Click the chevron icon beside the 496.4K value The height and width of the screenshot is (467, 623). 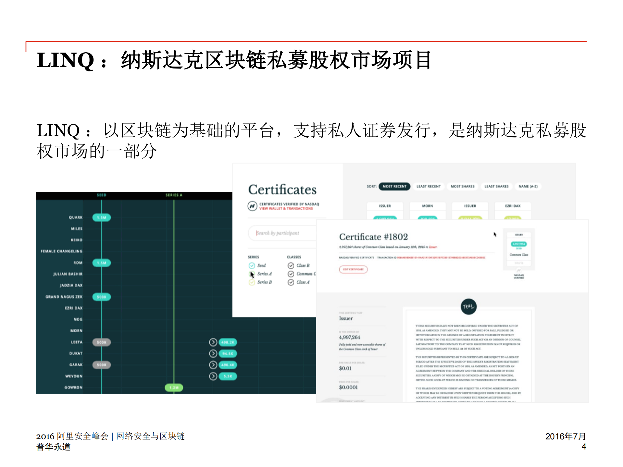click(x=214, y=365)
